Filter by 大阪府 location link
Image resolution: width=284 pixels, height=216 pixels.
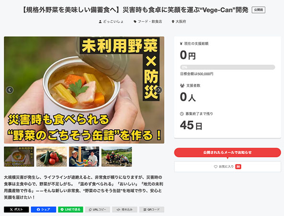(x=179, y=22)
